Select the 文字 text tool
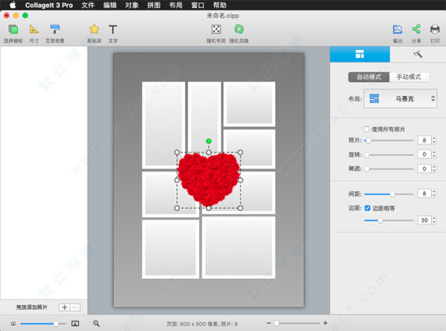 point(113,33)
